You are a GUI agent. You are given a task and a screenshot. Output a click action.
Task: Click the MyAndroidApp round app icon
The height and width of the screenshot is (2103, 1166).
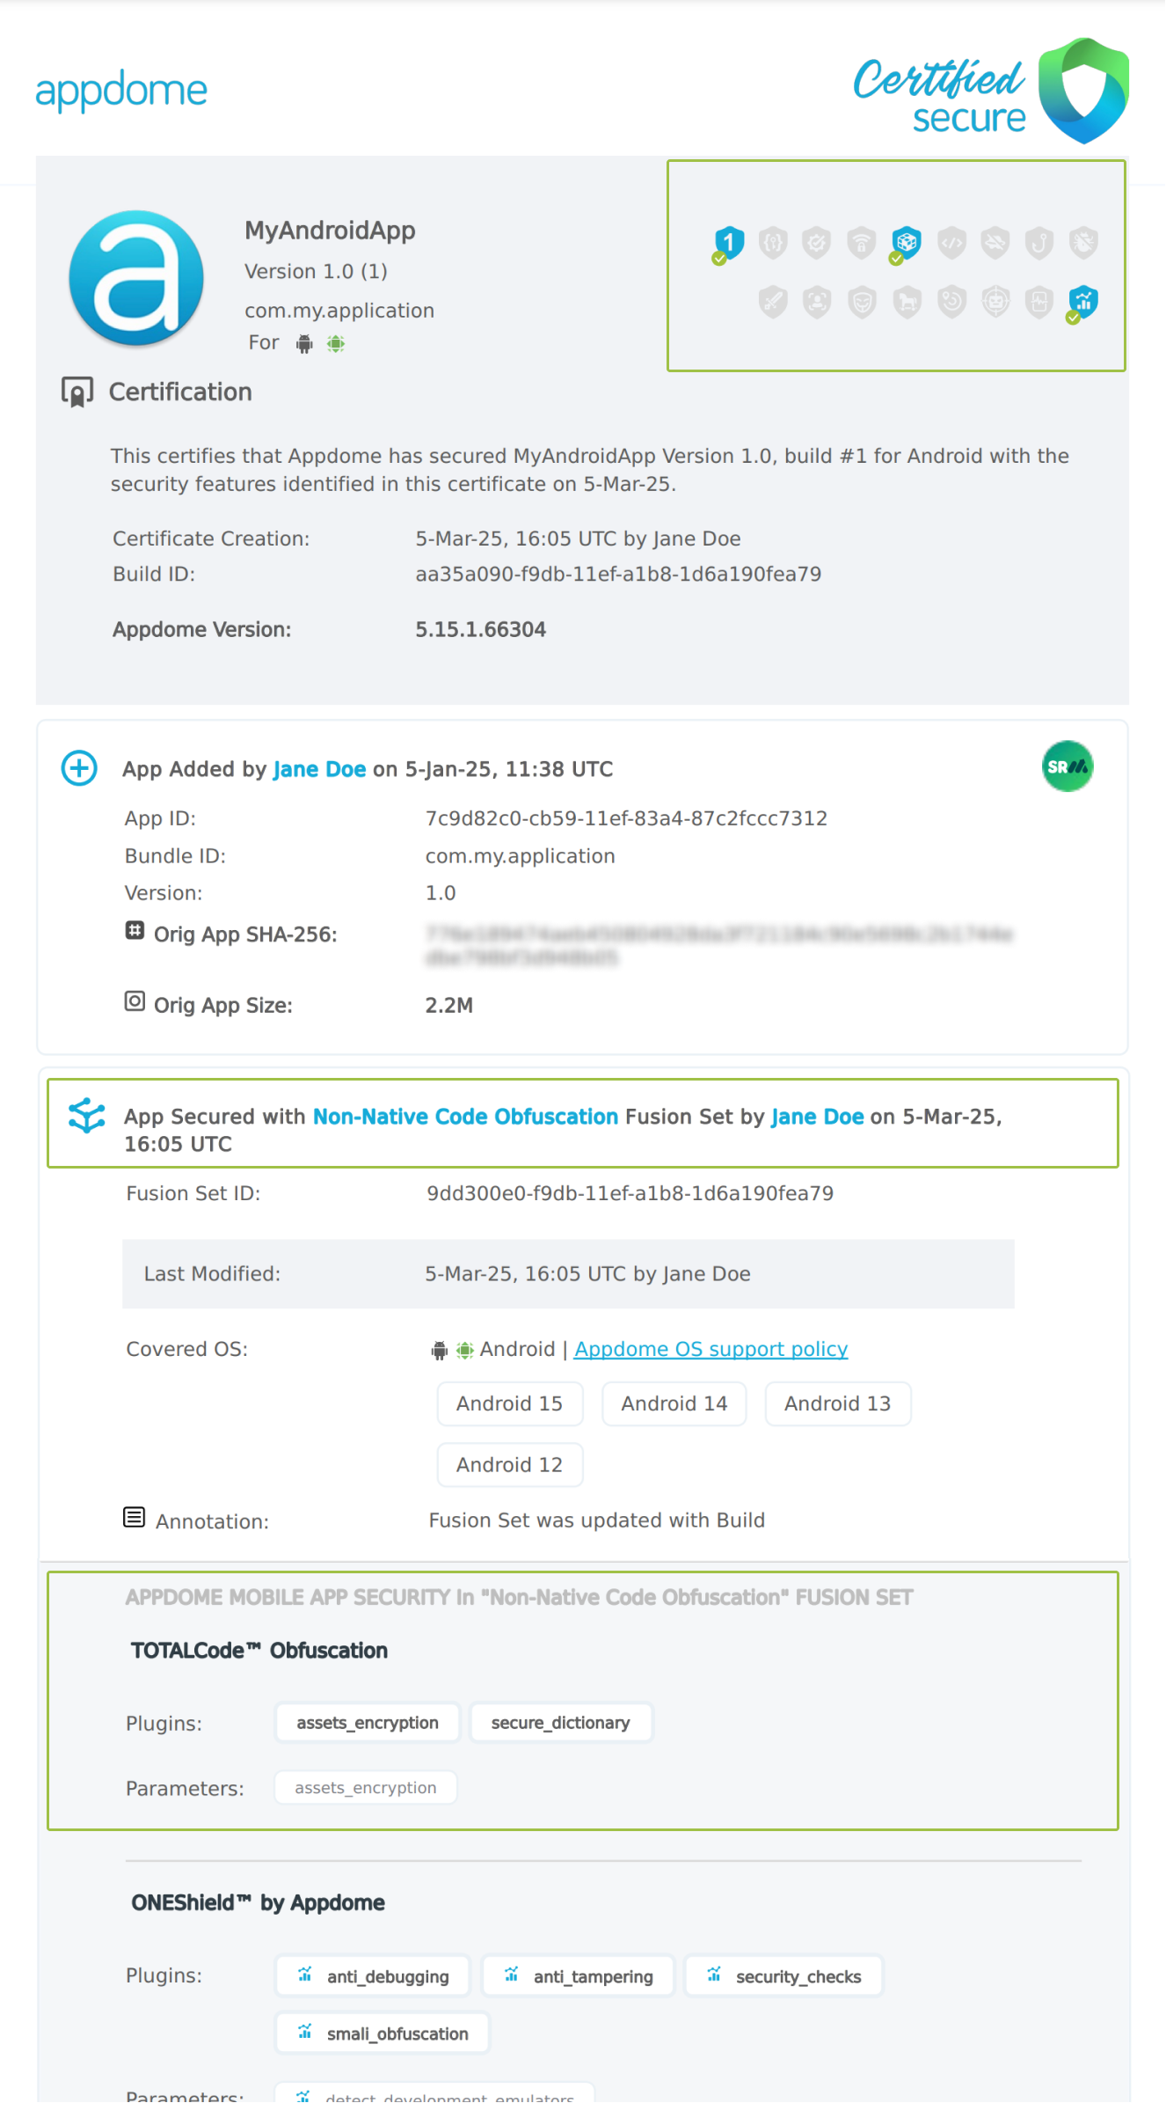pos(136,278)
